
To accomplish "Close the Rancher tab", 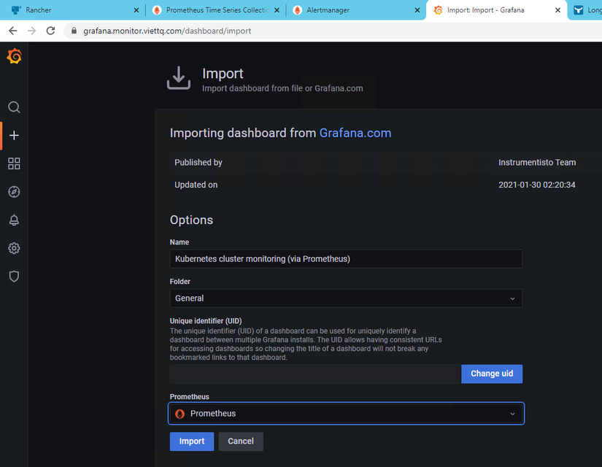I will tap(136, 10).
